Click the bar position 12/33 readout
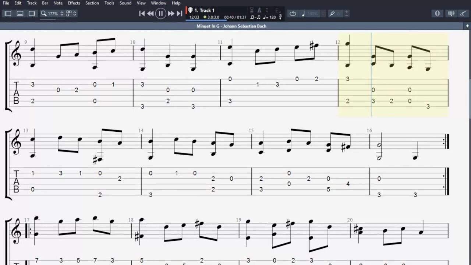Image resolution: width=471 pixels, height=265 pixels. [194, 17]
